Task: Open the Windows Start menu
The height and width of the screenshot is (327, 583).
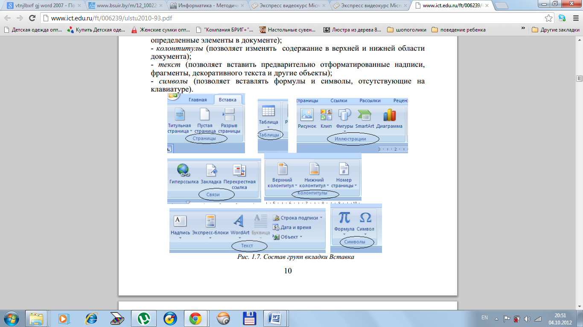Action: 12,318
